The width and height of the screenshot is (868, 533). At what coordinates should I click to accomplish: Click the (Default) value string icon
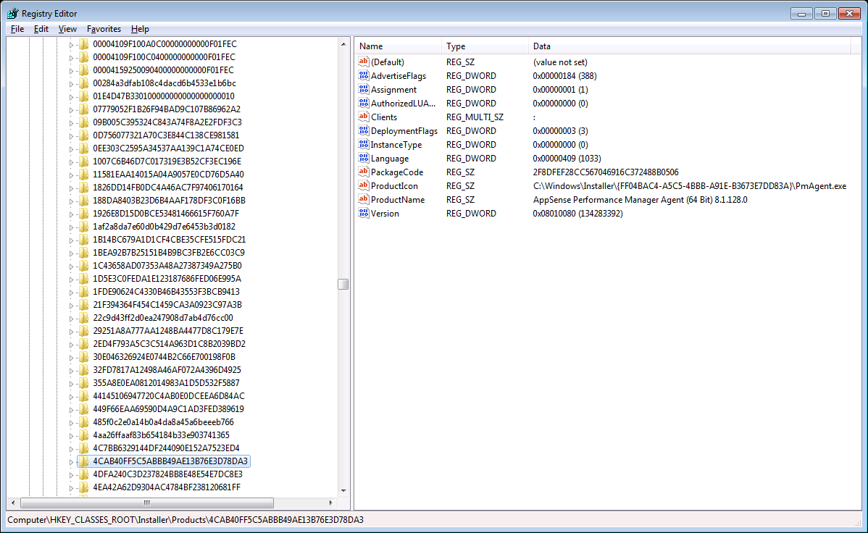tap(364, 62)
